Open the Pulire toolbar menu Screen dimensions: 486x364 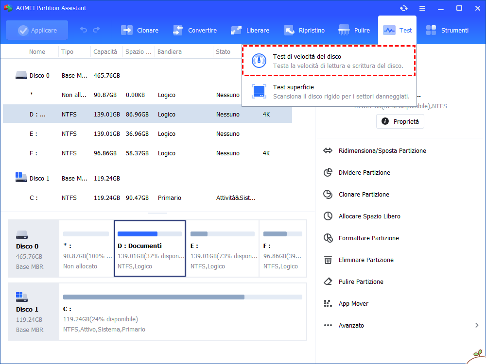pos(354,30)
